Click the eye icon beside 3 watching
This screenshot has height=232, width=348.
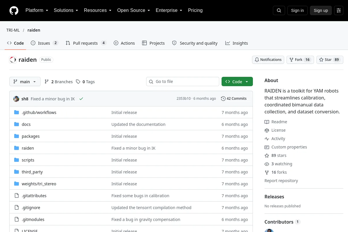pyautogui.click(x=267, y=164)
